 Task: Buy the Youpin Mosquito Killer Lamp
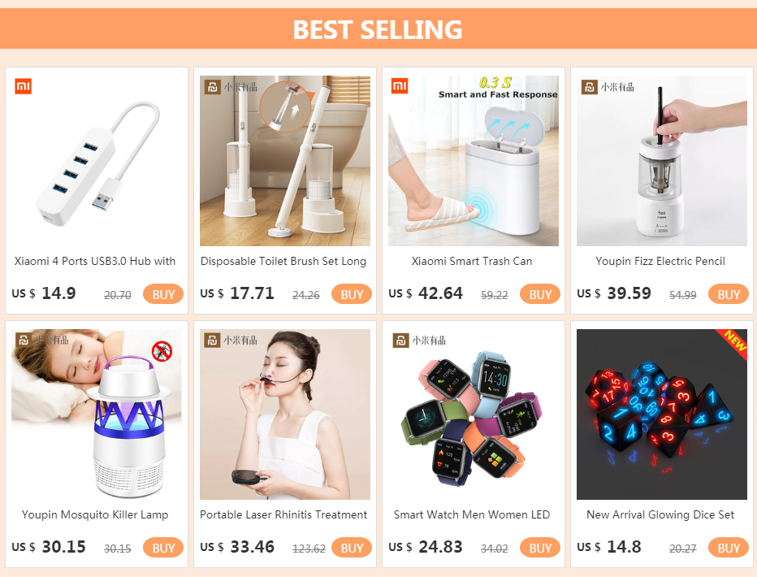click(163, 548)
